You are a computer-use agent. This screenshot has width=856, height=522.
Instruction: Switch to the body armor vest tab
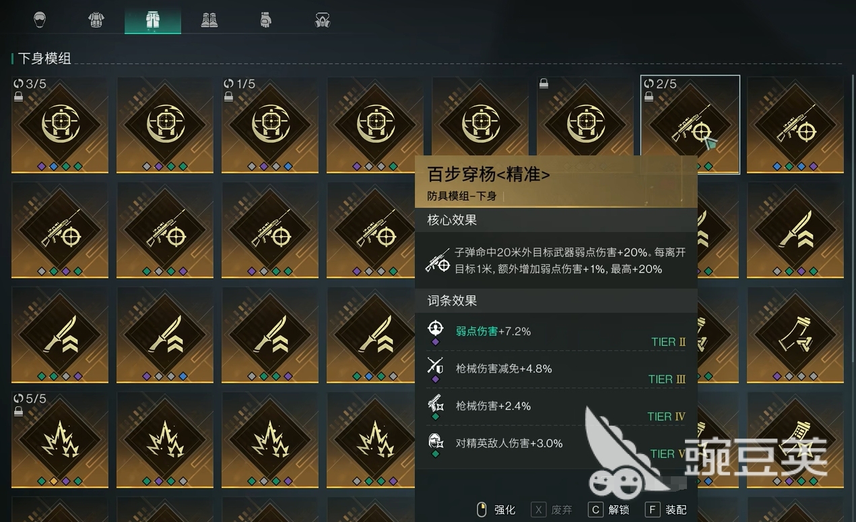(96, 20)
